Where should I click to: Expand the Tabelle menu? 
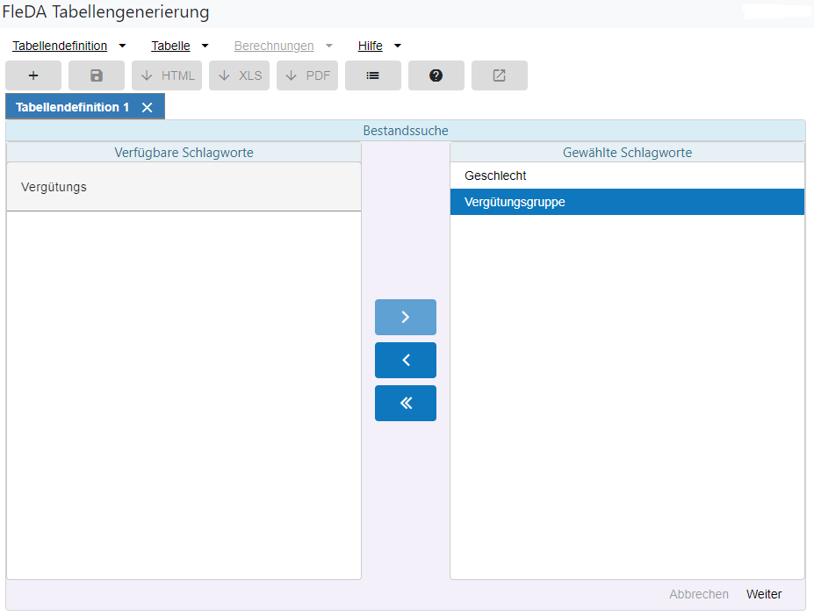point(179,46)
